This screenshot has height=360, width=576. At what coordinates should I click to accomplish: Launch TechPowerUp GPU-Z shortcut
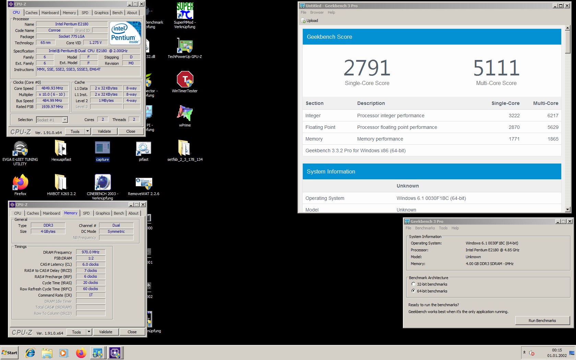pos(185,48)
